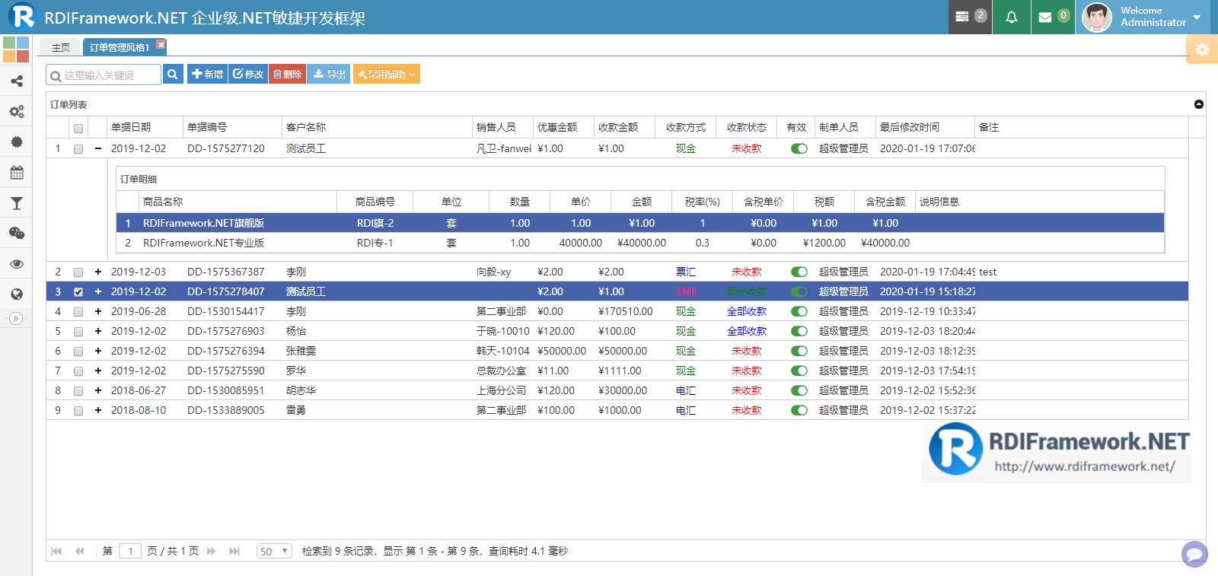Screen dimensions: 1218x576
Task: Click the 含税金额 column header in 订单明细
Action: point(885,202)
